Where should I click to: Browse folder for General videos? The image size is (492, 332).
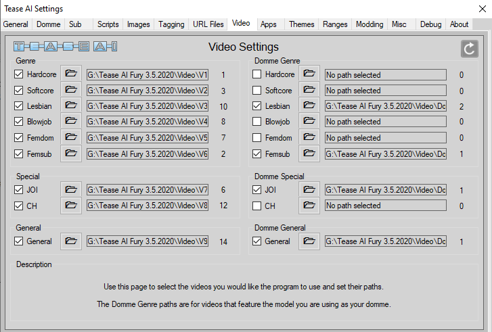pyautogui.click(x=71, y=241)
